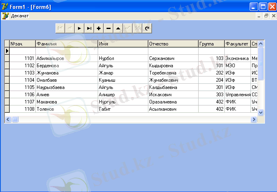Minimize the Form6 child window
This screenshot has height=192, width=277.
(259, 16)
